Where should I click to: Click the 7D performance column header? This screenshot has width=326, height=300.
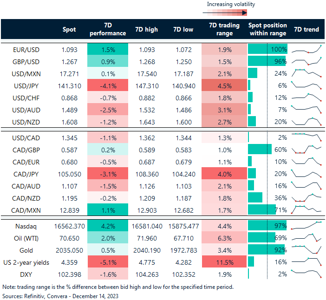107,29
